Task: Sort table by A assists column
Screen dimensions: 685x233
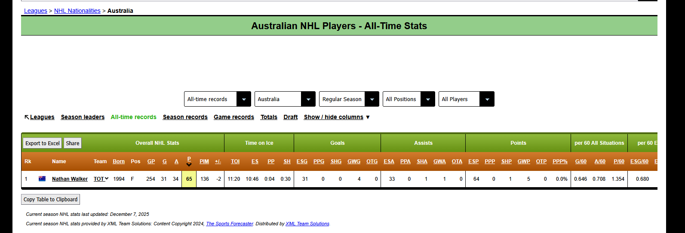Action: (176, 161)
